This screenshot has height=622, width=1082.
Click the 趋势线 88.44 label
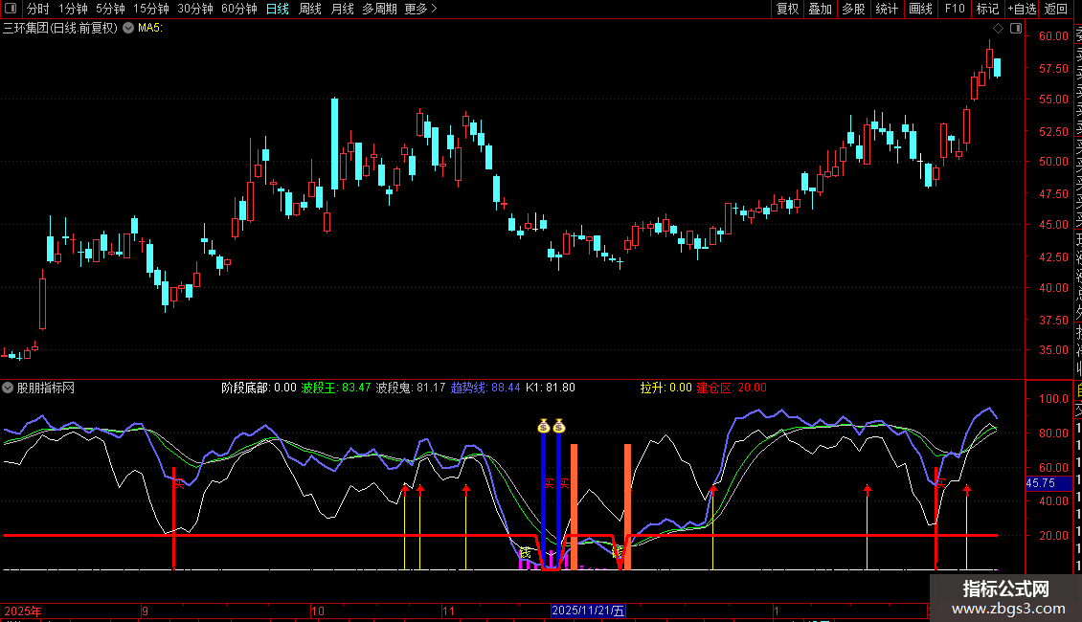pyautogui.click(x=485, y=388)
